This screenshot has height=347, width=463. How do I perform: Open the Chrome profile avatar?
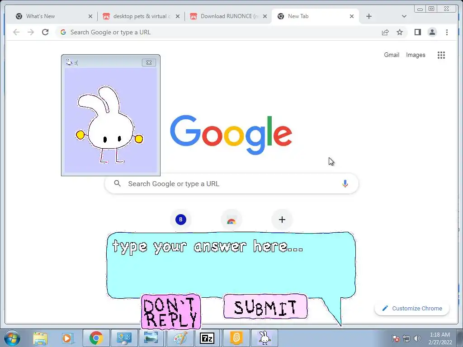click(x=432, y=32)
